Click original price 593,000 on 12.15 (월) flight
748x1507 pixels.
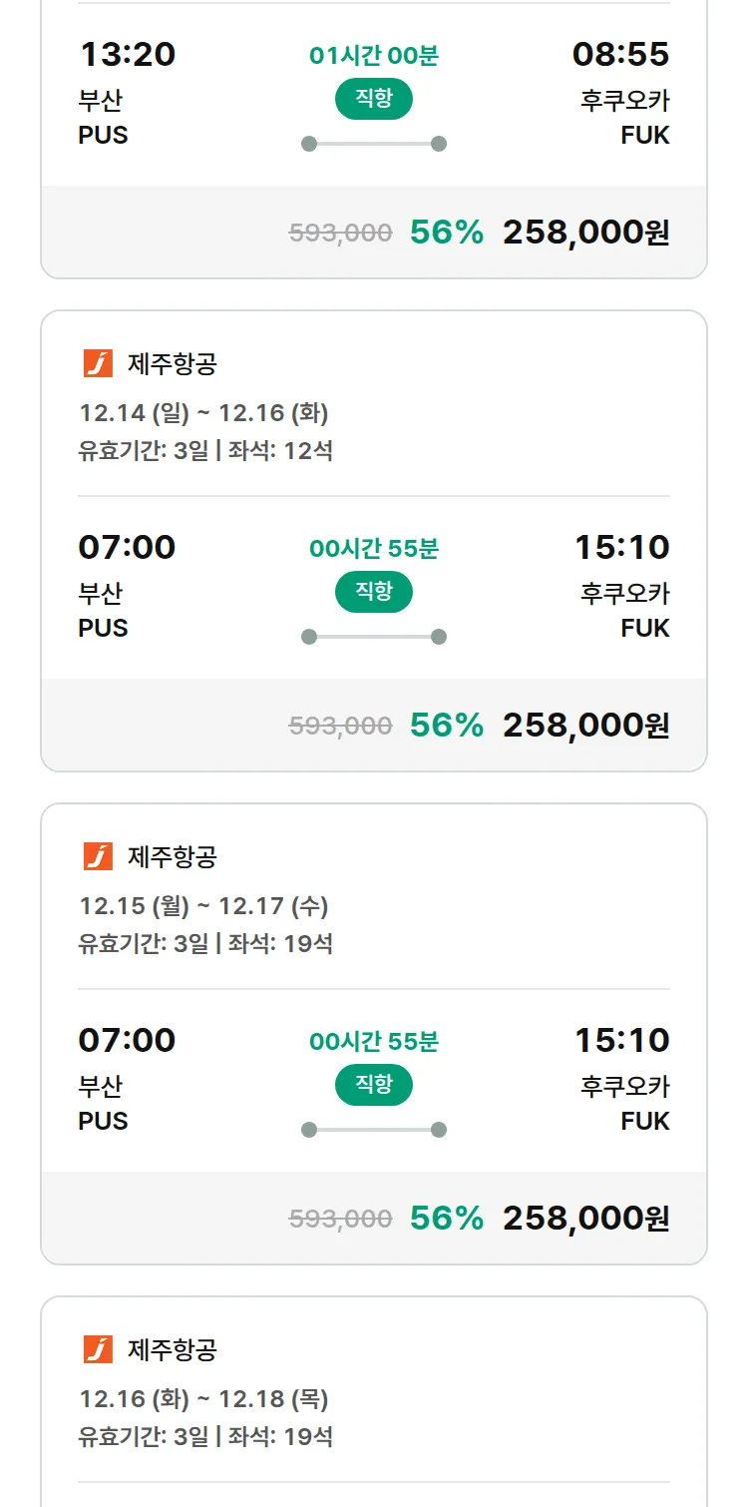click(x=340, y=1219)
